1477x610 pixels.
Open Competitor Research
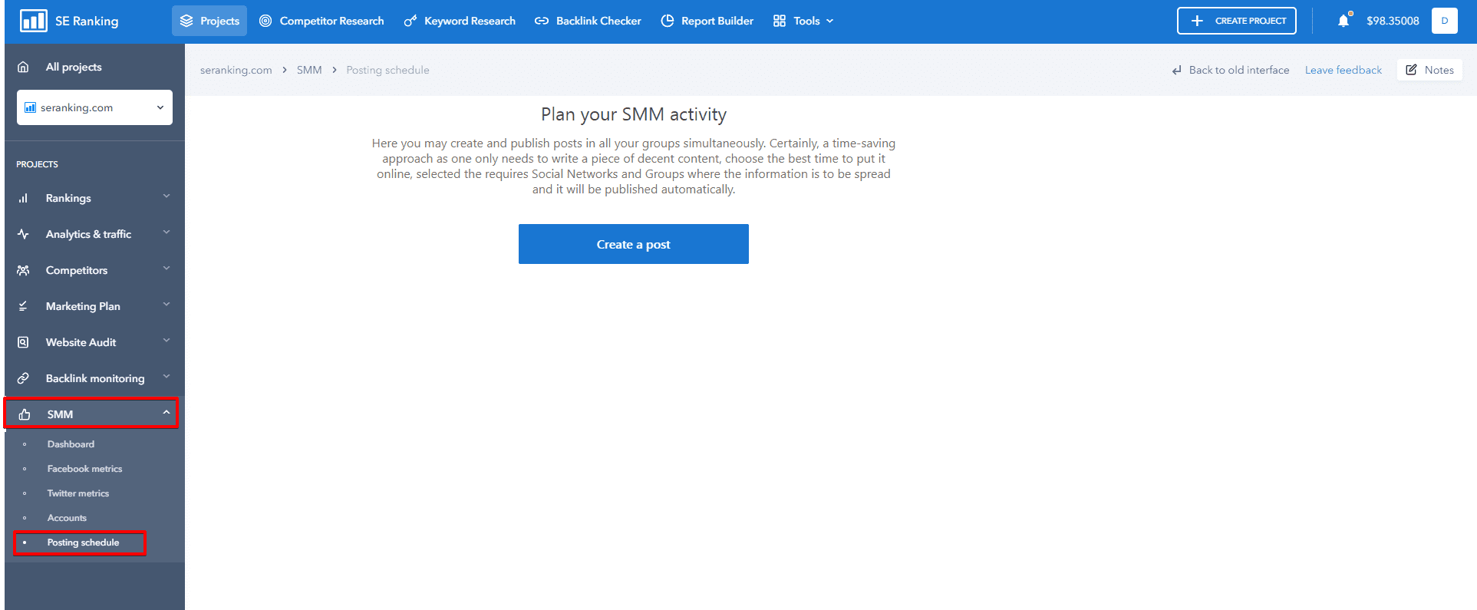click(x=321, y=21)
